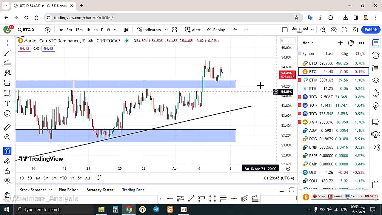
Task: Open indicator templates grid icon
Action: click(x=174, y=30)
